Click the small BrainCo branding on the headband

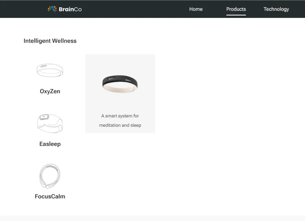128,80
